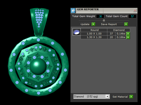Select the round gem thumbnail
Viewport: 141px width, 105px height.
77,32
